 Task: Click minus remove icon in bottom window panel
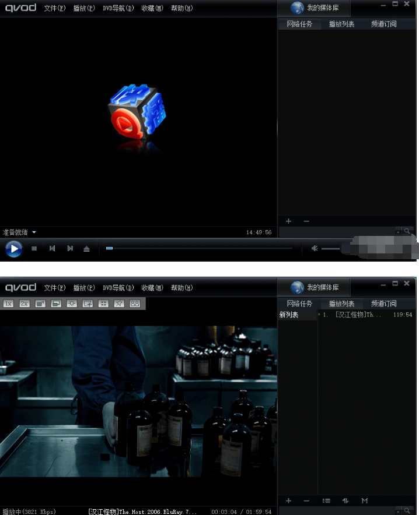306,500
